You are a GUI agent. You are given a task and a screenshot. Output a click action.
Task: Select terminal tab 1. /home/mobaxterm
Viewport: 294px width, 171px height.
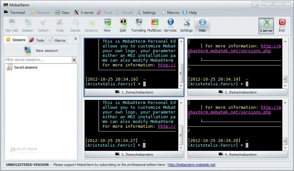(134, 92)
